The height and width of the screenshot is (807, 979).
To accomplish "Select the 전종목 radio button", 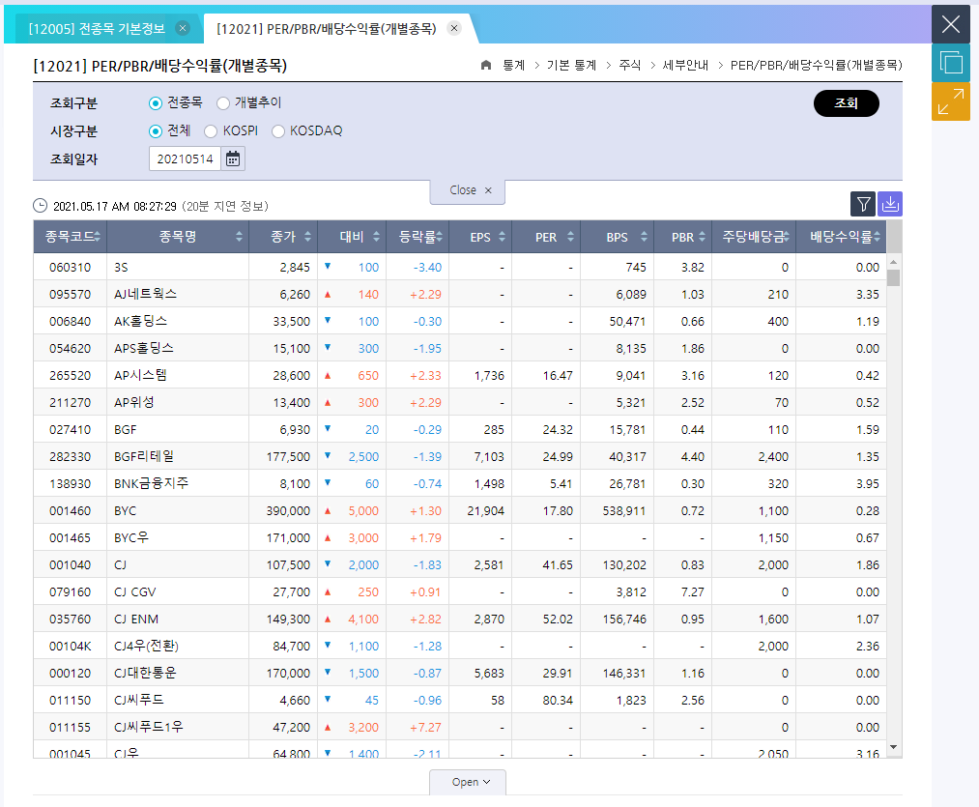I will (x=156, y=103).
